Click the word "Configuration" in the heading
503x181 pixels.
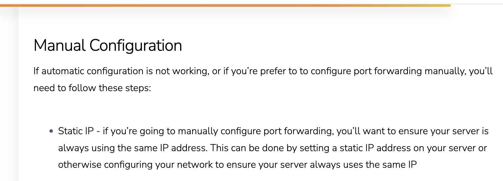tap(136, 46)
